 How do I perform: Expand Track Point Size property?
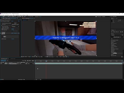point(2,29)
